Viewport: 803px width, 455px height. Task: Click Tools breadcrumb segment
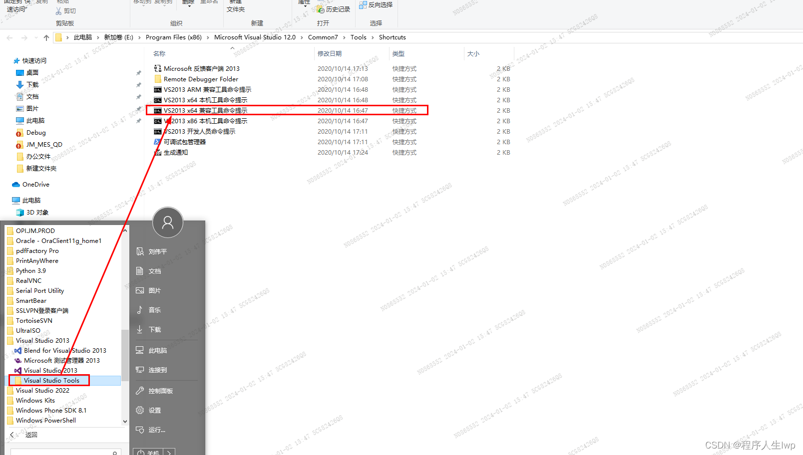pyautogui.click(x=358, y=37)
